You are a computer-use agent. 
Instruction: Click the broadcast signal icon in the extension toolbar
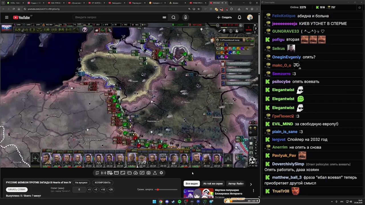(x=104, y=173)
